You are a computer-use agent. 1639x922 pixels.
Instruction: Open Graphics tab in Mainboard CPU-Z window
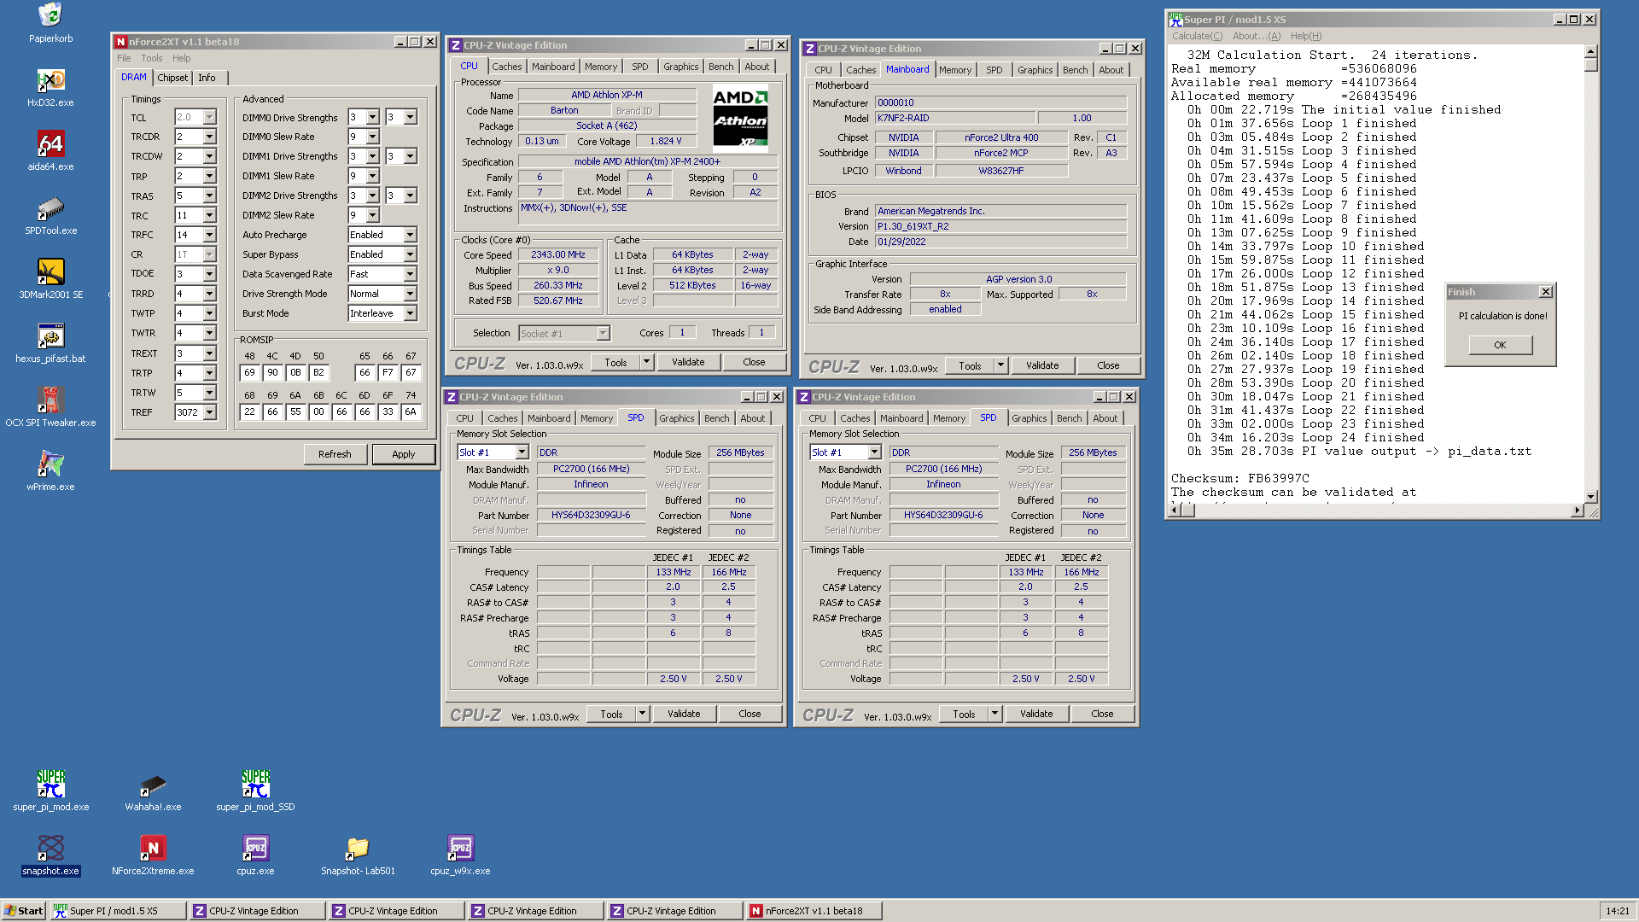pos(1035,70)
